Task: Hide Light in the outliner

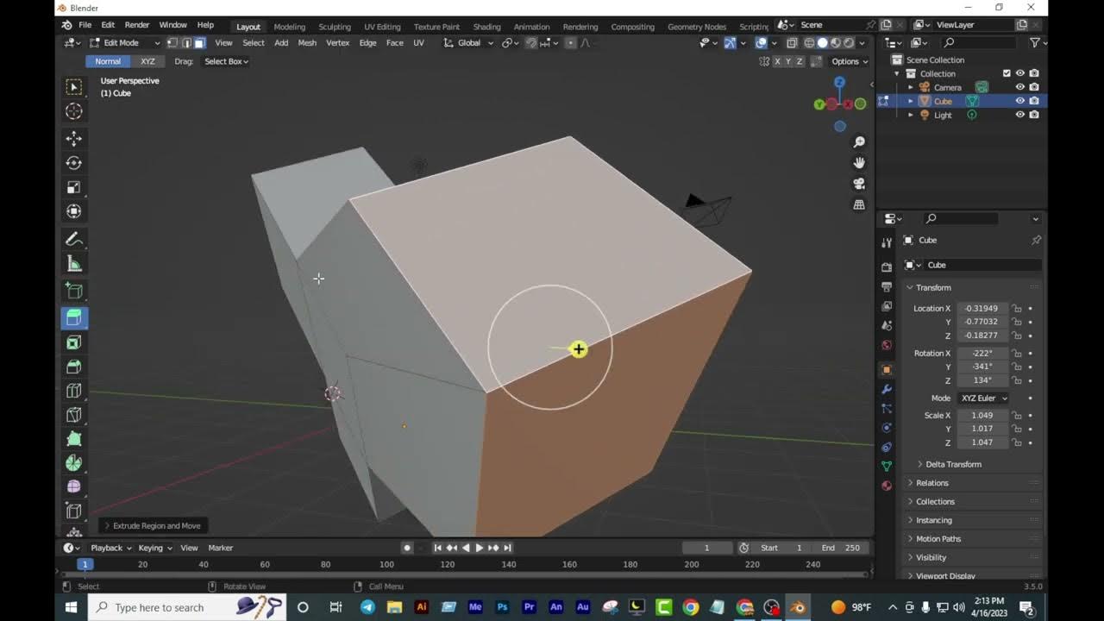Action: point(1019,115)
